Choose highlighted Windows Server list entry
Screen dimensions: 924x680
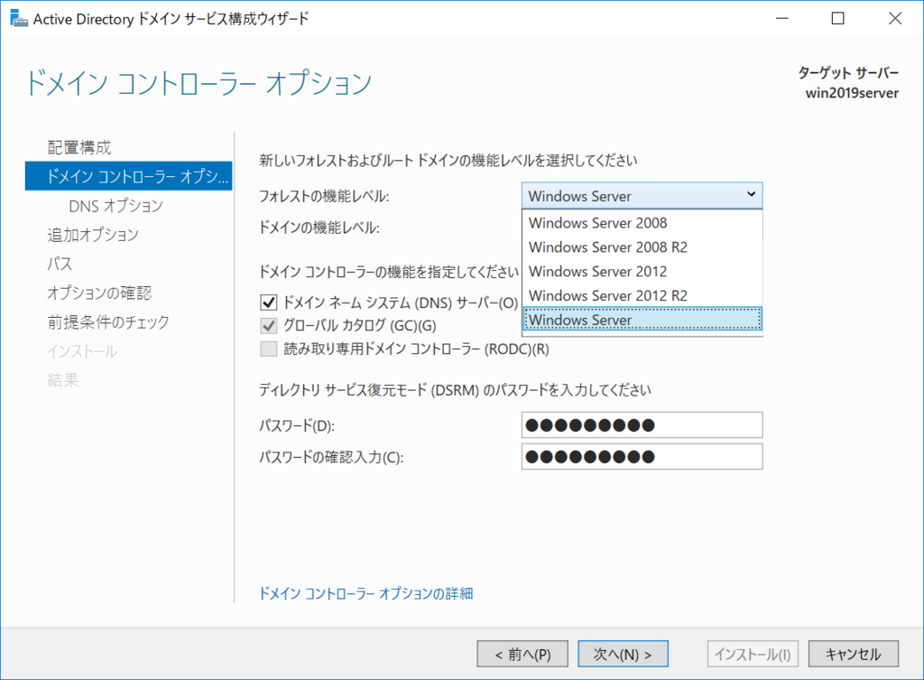[x=642, y=320]
